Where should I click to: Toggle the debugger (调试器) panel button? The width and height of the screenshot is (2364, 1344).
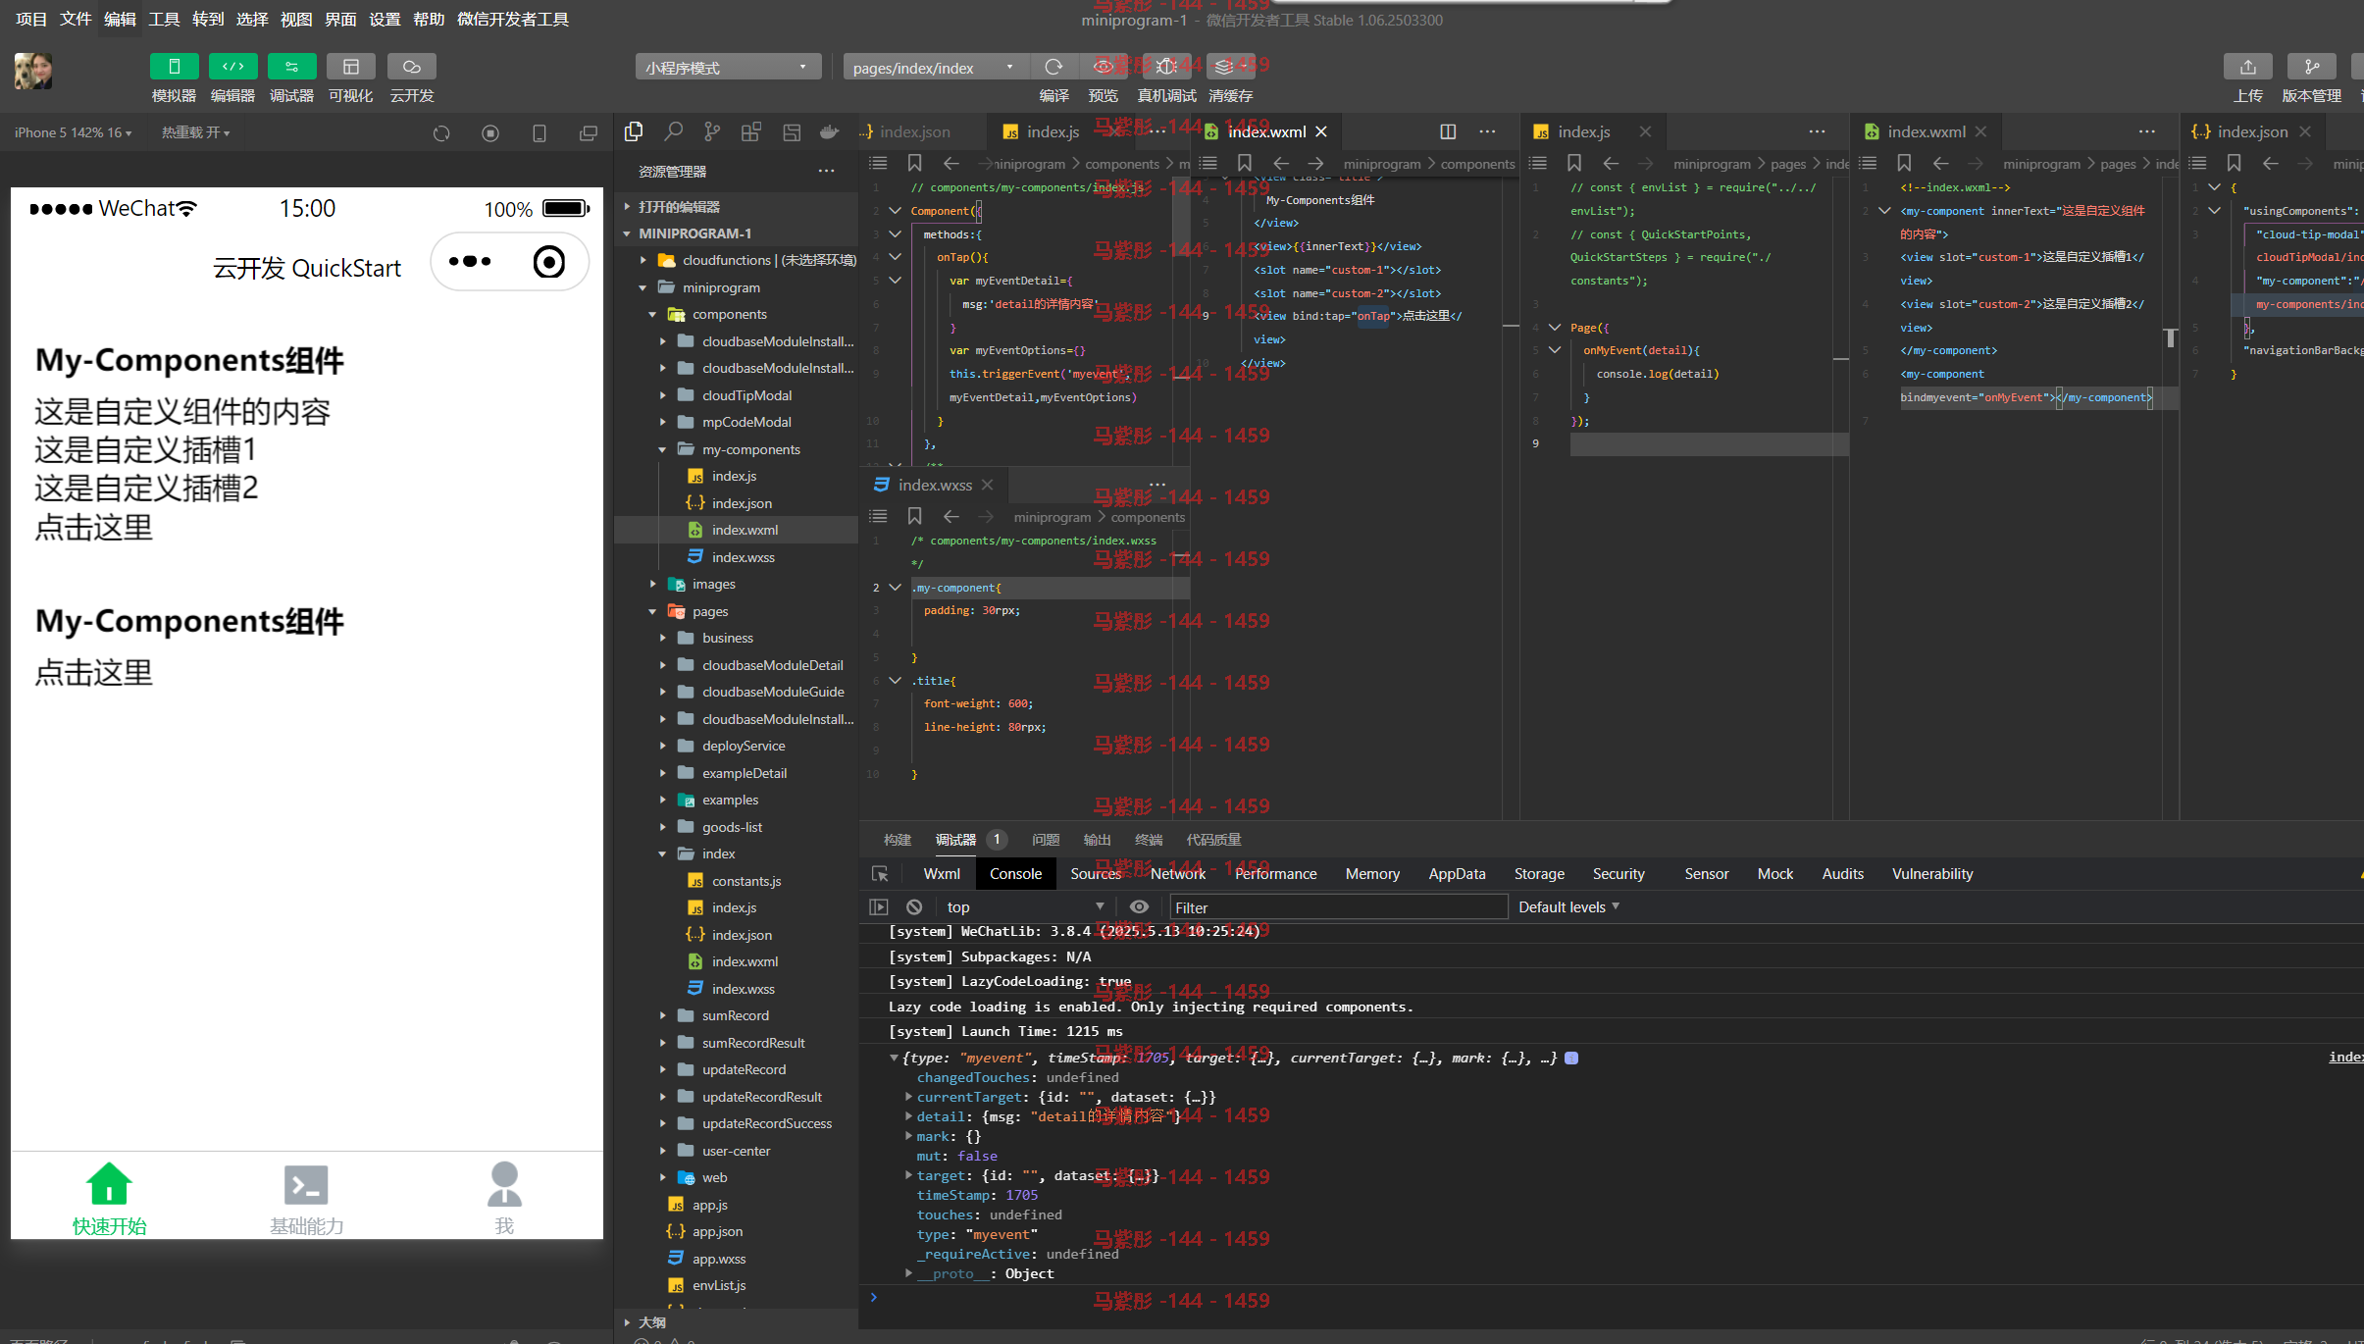click(x=291, y=67)
